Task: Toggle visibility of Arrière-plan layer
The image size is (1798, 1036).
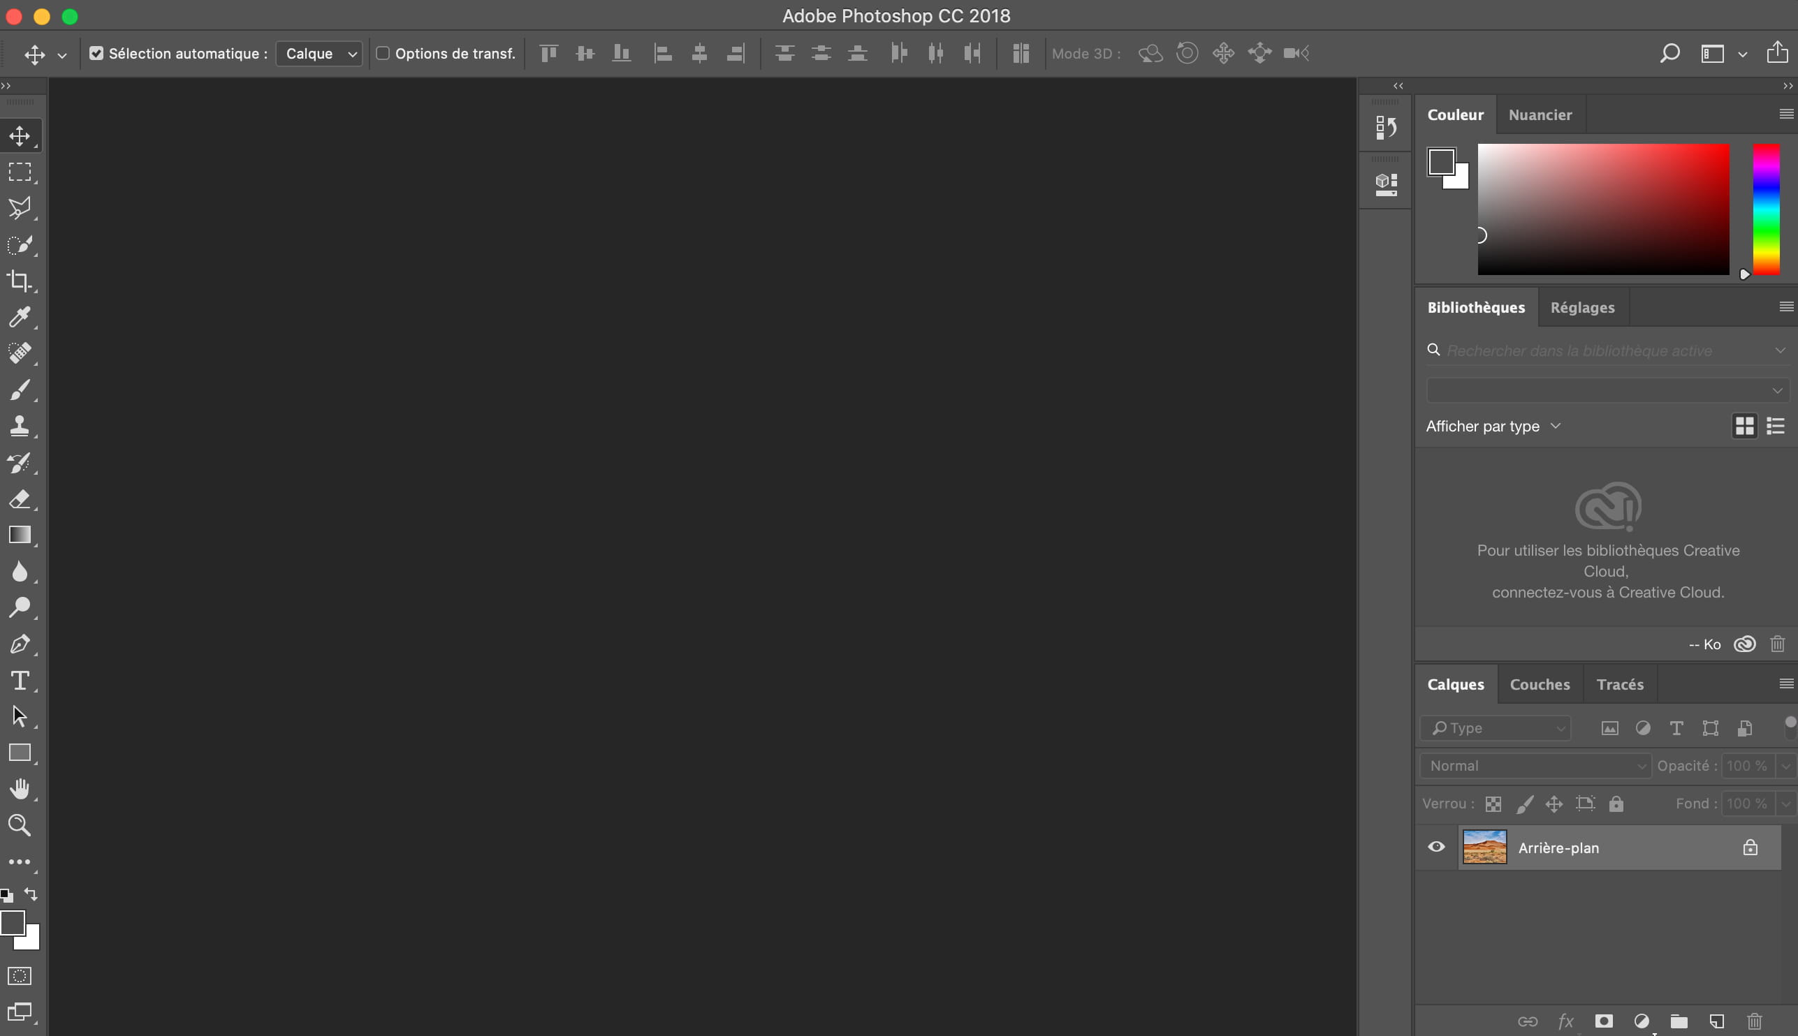Action: coord(1436,847)
